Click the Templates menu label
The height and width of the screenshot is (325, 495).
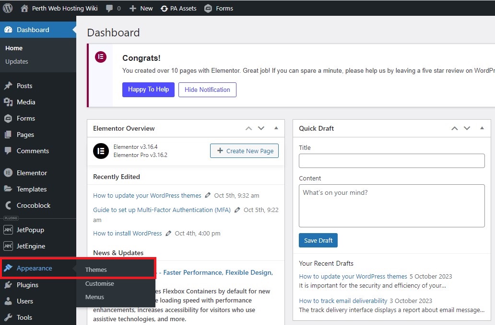[x=32, y=189]
